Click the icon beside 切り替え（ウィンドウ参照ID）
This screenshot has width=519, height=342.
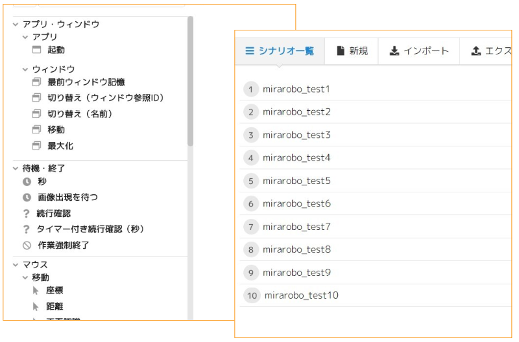(36, 98)
